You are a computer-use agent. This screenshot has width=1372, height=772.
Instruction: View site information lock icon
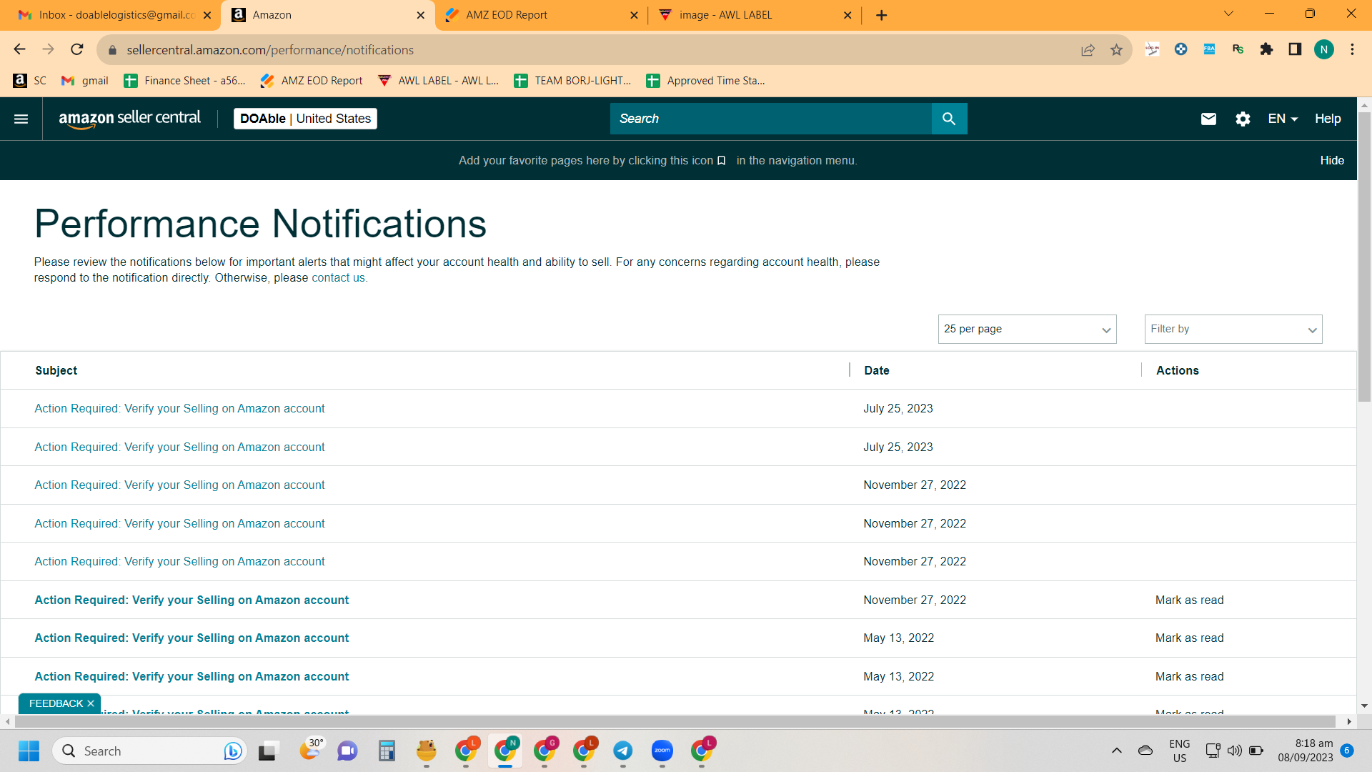(x=111, y=50)
